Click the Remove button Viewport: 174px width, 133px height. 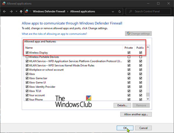pos(141,105)
